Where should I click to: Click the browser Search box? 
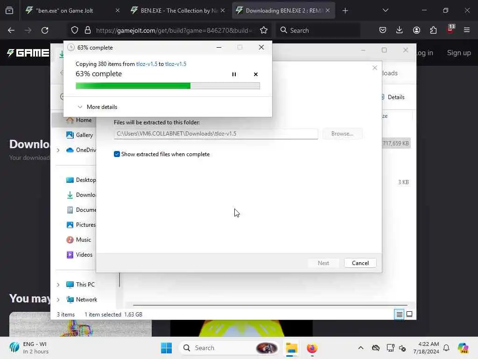(318, 30)
